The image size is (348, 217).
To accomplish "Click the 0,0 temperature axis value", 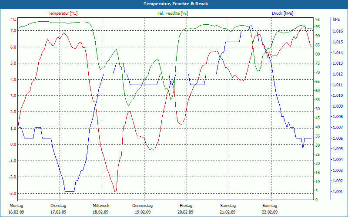I will pos(13,145).
